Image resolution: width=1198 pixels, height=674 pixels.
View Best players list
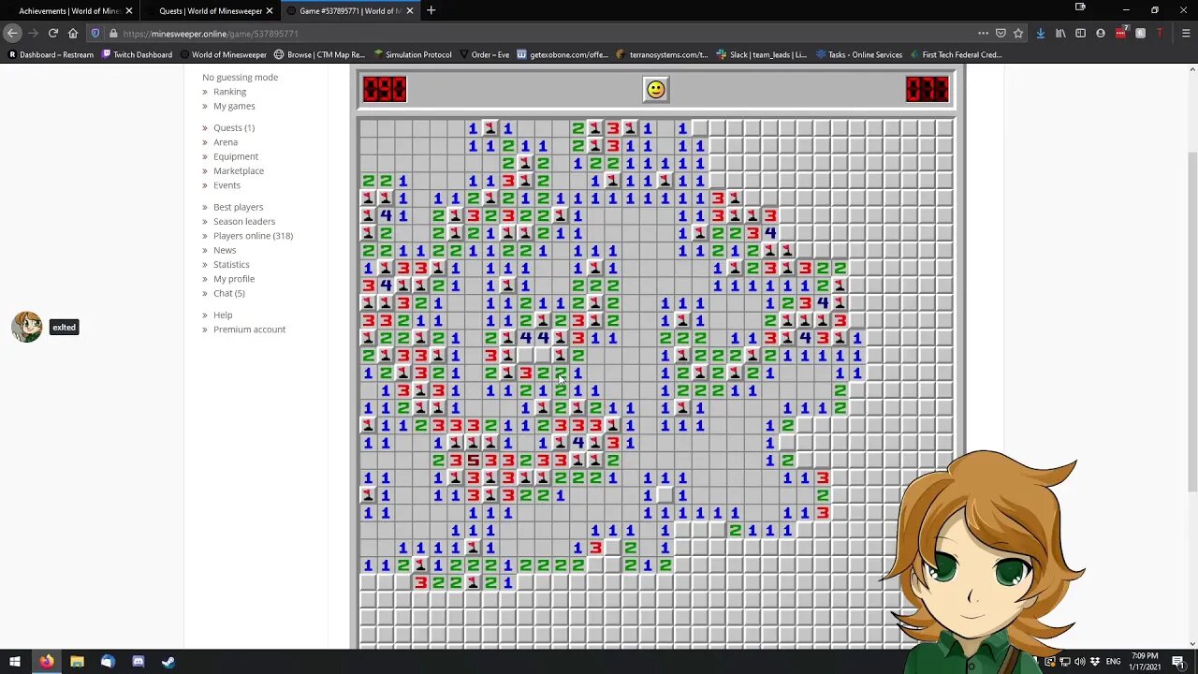pyautogui.click(x=238, y=207)
